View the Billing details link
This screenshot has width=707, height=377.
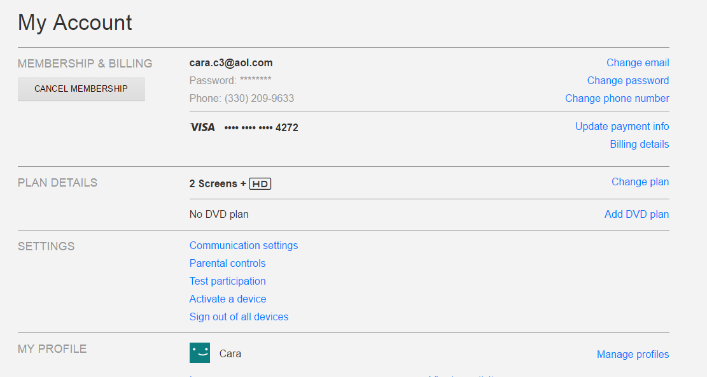[x=640, y=145]
